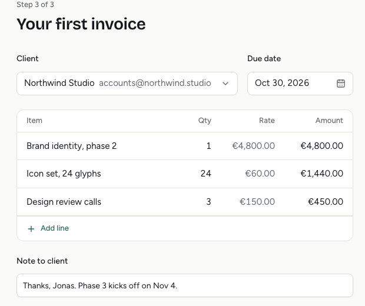Click the €150.00 rate cell
365x306 pixels.
[x=257, y=202]
